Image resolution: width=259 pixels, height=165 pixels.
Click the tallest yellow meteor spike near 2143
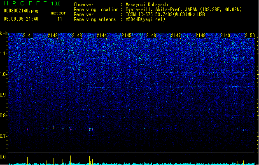coord(71,160)
